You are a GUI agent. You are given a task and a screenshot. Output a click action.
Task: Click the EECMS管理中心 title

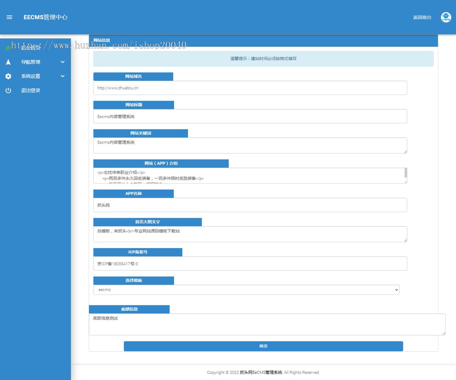click(x=46, y=17)
